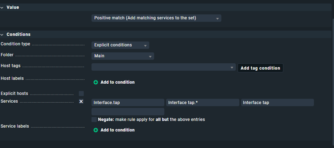The image size is (334, 148).
Task: Open the Positive match value dropdown
Action: (x=156, y=18)
